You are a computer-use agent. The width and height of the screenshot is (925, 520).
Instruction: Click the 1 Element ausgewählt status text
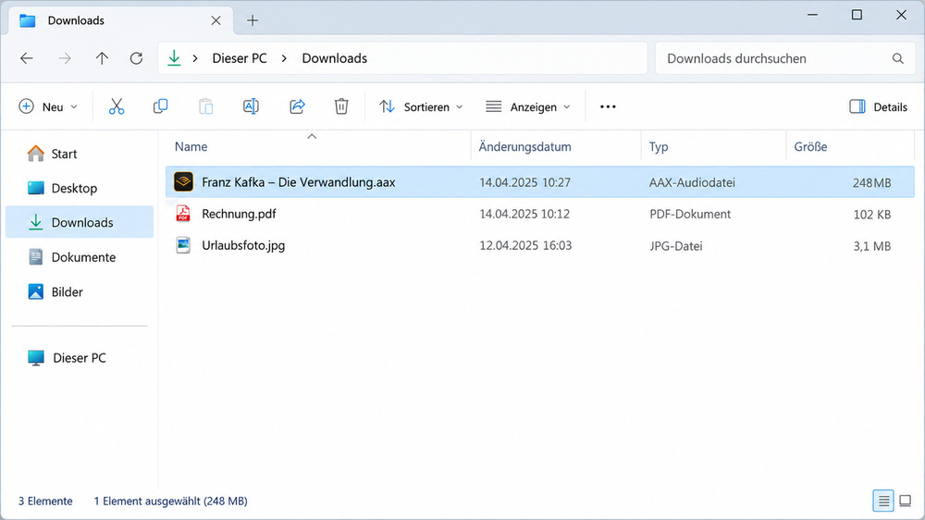coord(170,501)
